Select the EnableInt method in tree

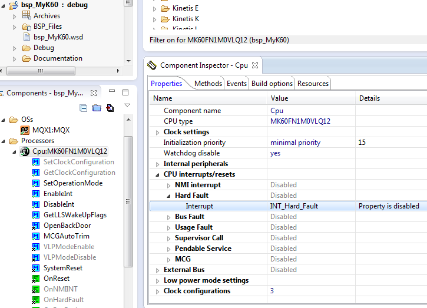pyautogui.click(x=58, y=194)
